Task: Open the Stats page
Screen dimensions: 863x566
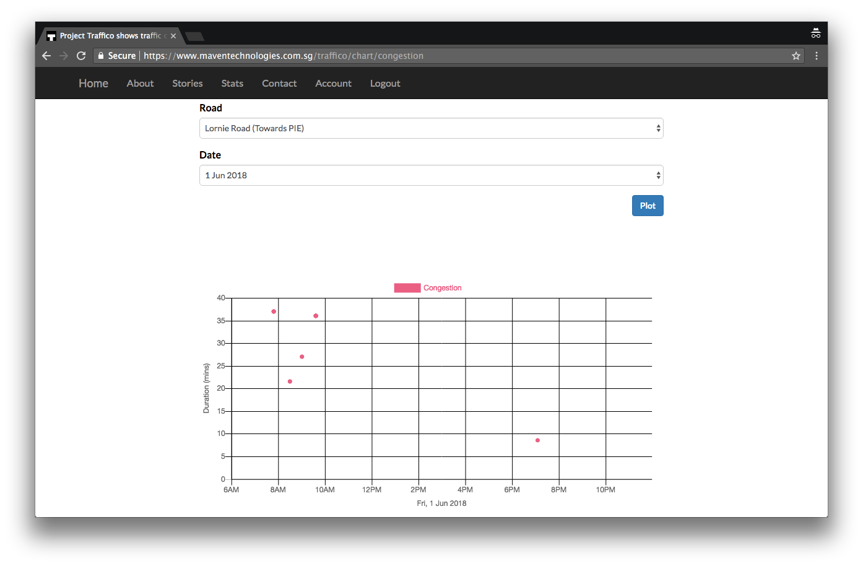Action: point(232,84)
